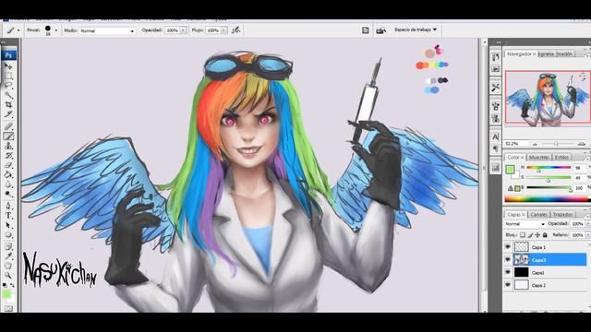Open the Character panel icon in dock
Image resolution: width=591 pixels, height=332 pixels.
(496, 136)
